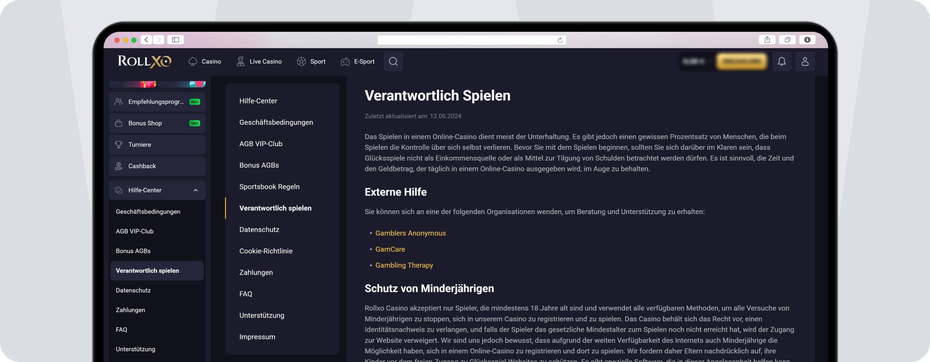Image resolution: width=930 pixels, height=362 pixels.
Task: Click the Externe Hilfe heading
Action: (395, 192)
